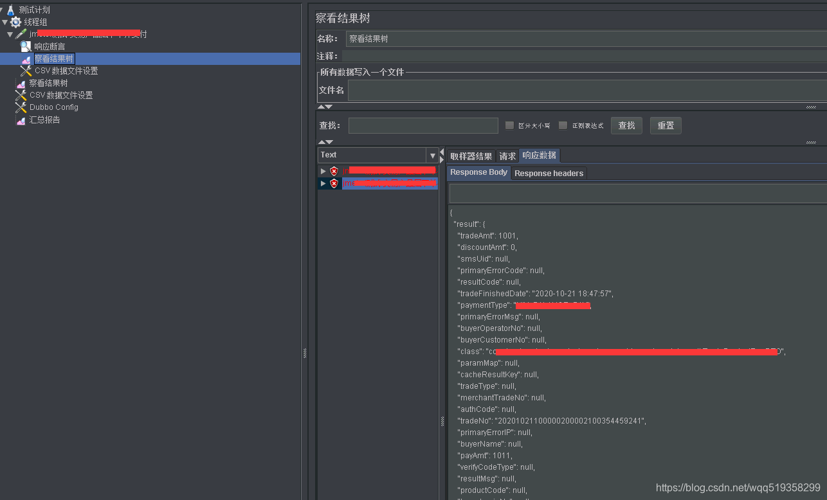The width and height of the screenshot is (827, 500).
Task: Click the icon of the highlighted 察看结果树 node
Action: tap(26, 58)
